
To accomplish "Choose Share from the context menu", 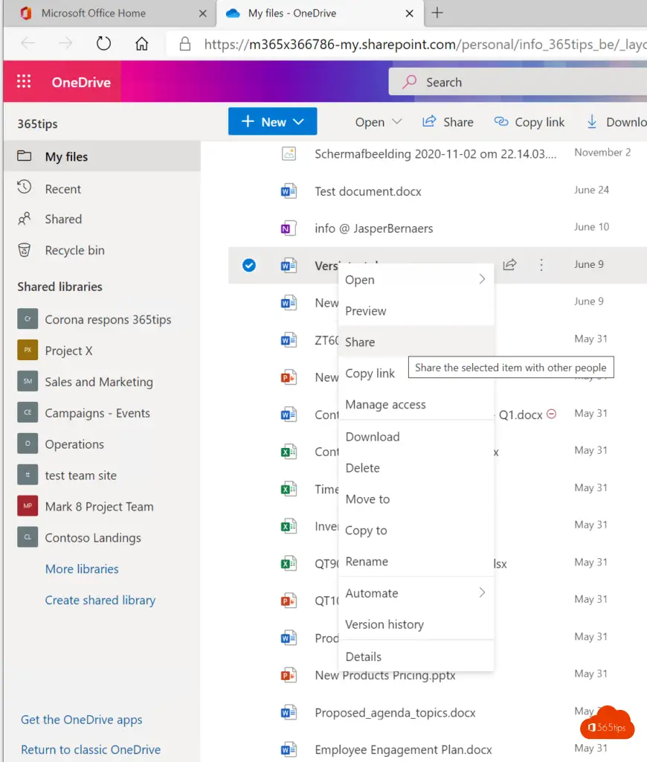I will (x=416, y=342).
